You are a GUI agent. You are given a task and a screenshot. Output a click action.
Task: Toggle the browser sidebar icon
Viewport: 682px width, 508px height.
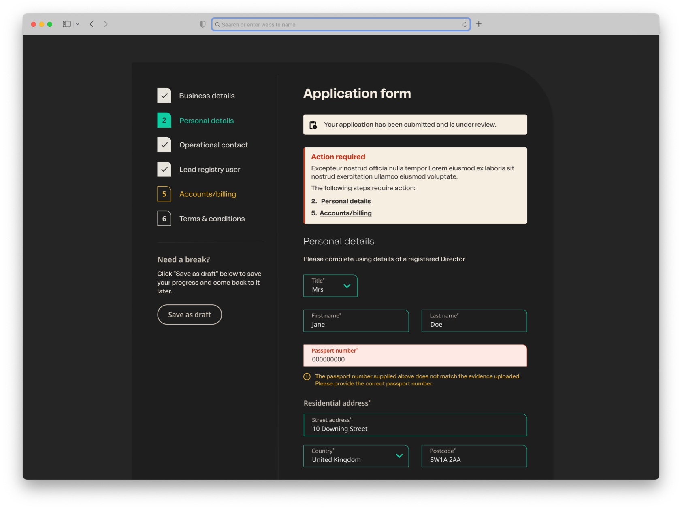(x=66, y=24)
